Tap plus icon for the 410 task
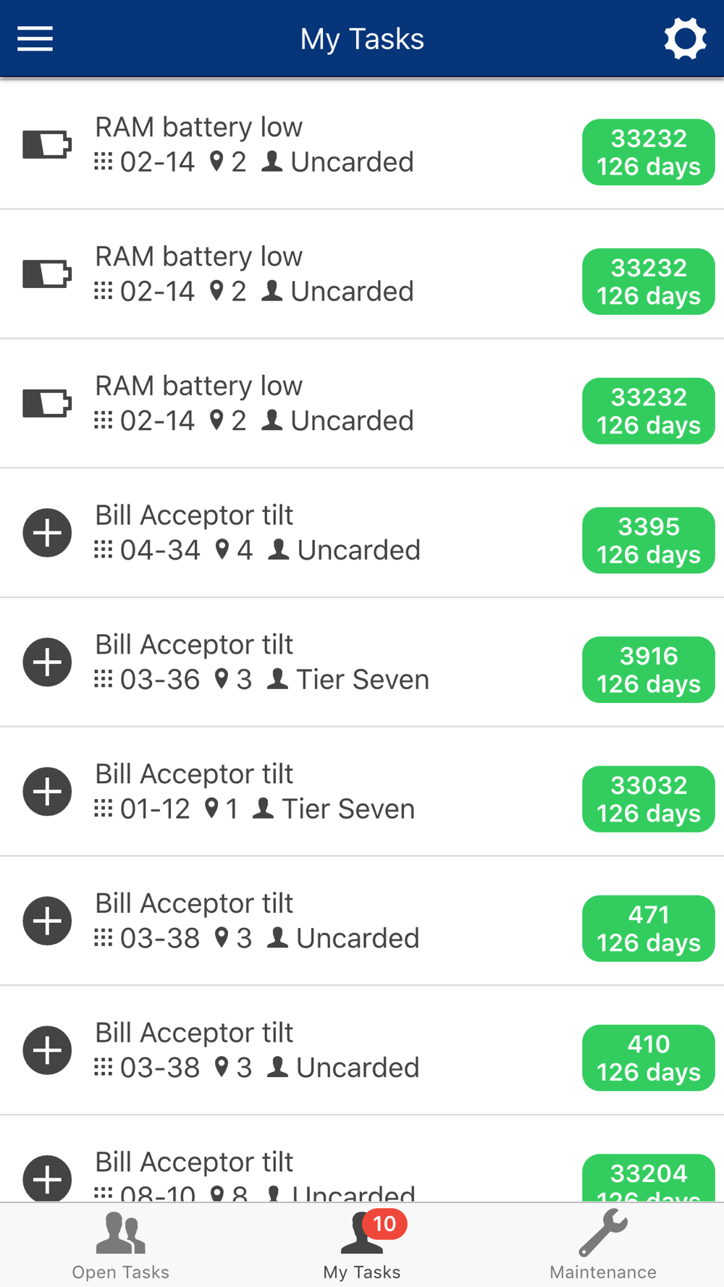Viewport: 724px width, 1287px height. (x=47, y=1050)
